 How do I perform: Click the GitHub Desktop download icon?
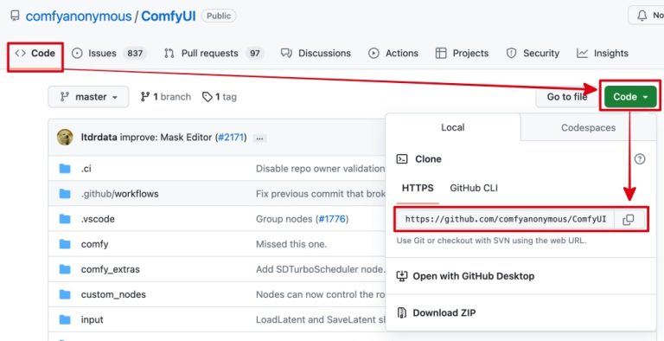[401, 276]
